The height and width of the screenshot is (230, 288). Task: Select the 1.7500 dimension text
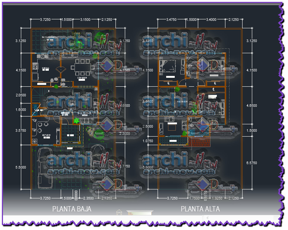194,198
